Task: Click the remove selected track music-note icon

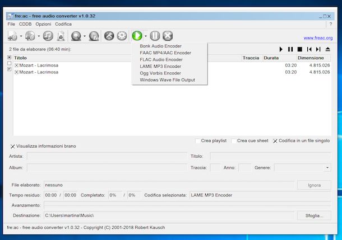Action: [48, 36]
